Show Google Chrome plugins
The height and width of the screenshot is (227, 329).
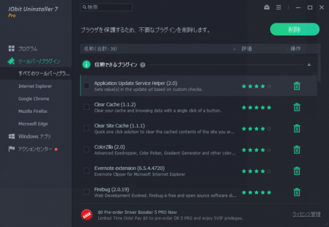[33, 99]
